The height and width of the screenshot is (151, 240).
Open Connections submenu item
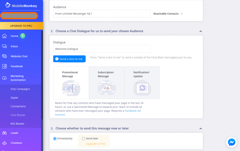[18, 106]
